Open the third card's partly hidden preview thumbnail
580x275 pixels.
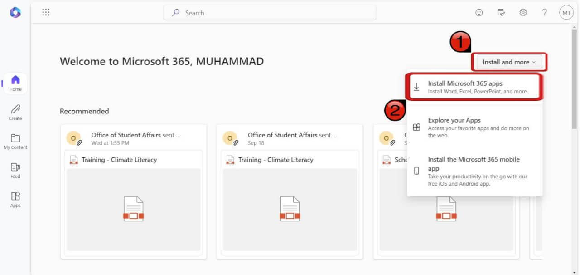click(446, 224)
